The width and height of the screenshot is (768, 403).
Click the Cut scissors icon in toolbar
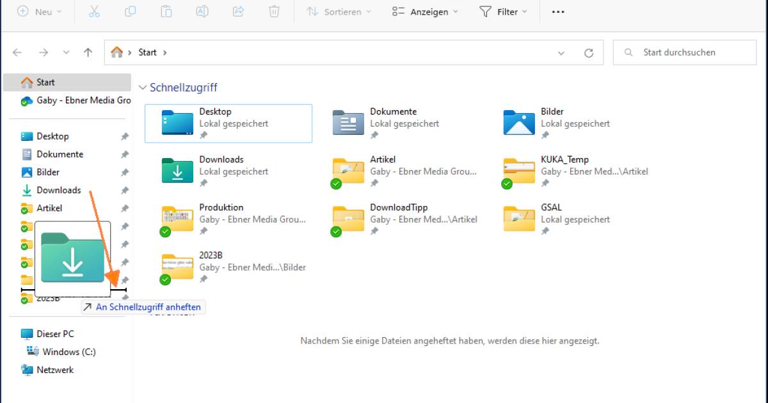click(94, 12)
